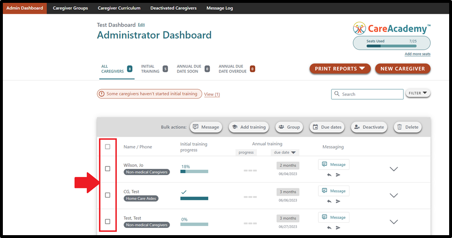Click the Add more seats link
This screenshot has width=452, height=238.
(x=417, y=54)
